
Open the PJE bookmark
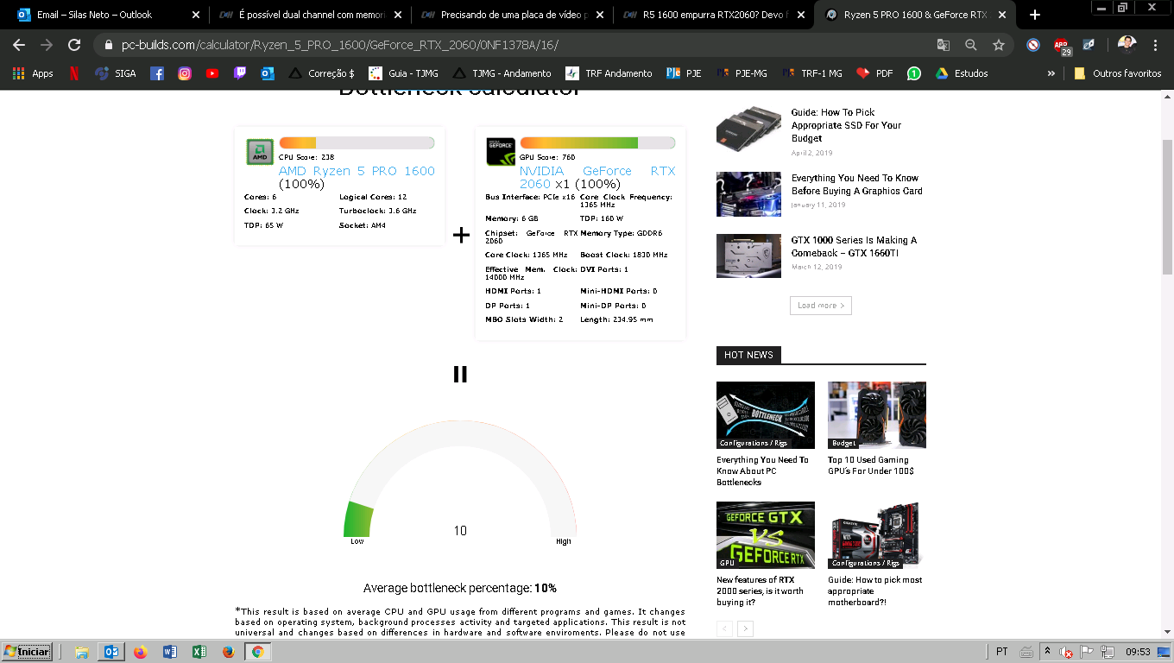684,73
